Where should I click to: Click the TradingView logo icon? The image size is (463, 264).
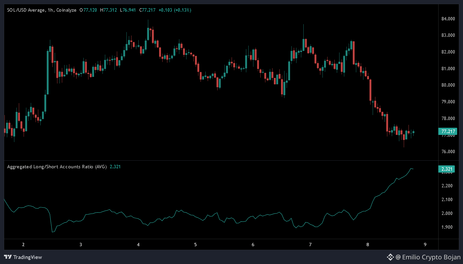[8, 257]
